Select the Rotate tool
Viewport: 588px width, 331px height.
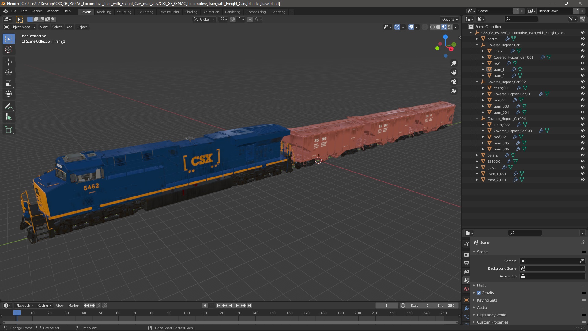coord(9,73)
